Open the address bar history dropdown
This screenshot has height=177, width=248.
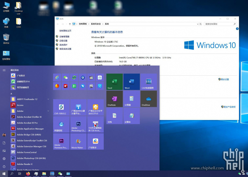(x=198, y=24)
